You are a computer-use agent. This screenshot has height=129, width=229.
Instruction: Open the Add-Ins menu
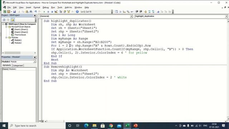(68, 7)
